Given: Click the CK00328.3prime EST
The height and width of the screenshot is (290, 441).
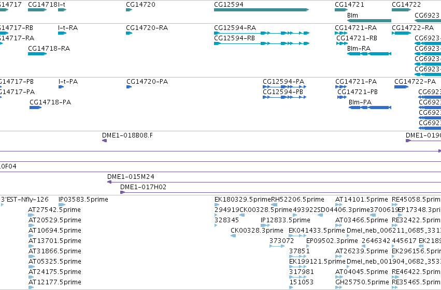Looking at the screenshot, I should tap(233, 236).
